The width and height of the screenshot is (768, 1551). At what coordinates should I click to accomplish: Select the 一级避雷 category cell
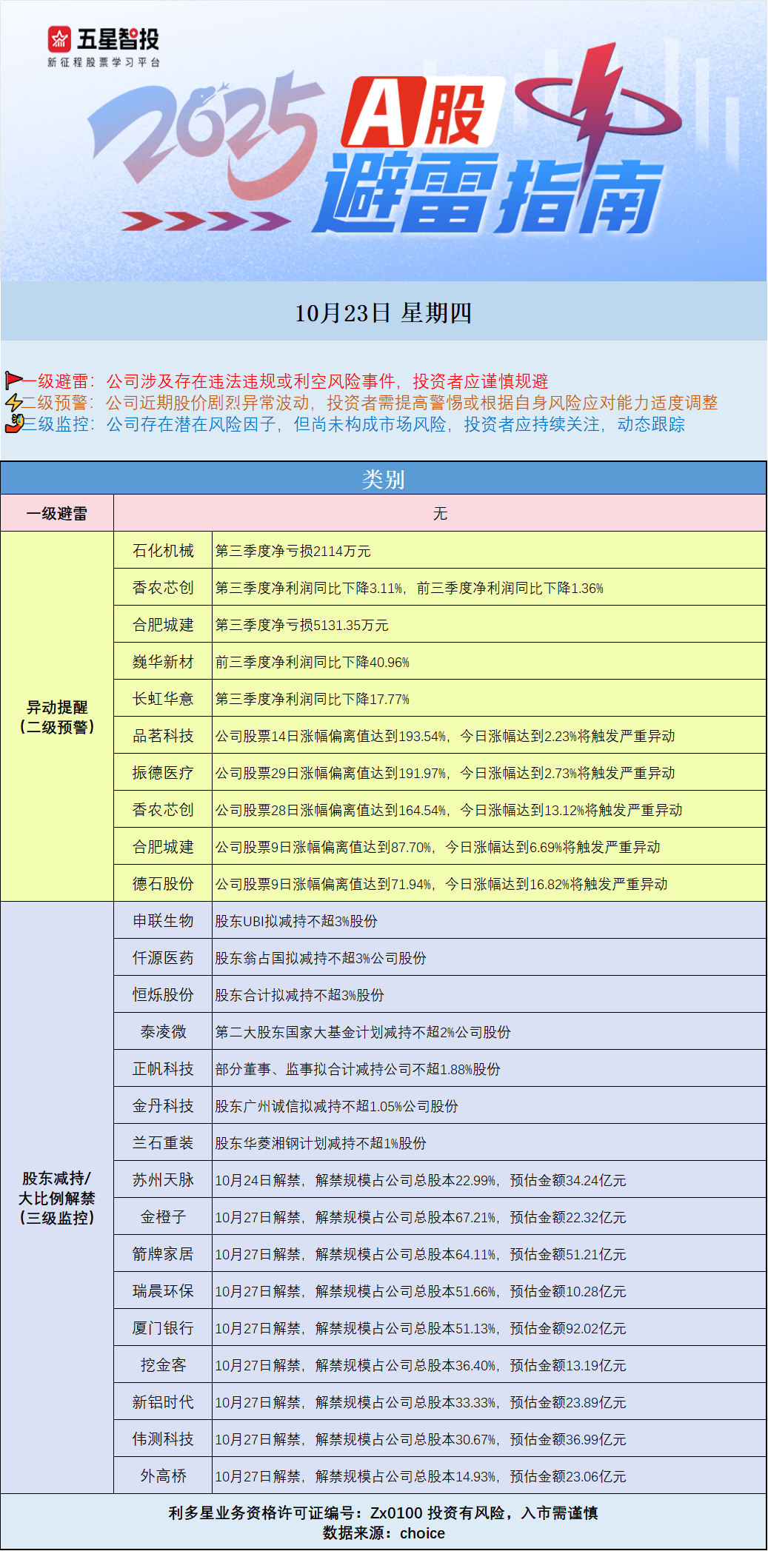click(57, 513)
